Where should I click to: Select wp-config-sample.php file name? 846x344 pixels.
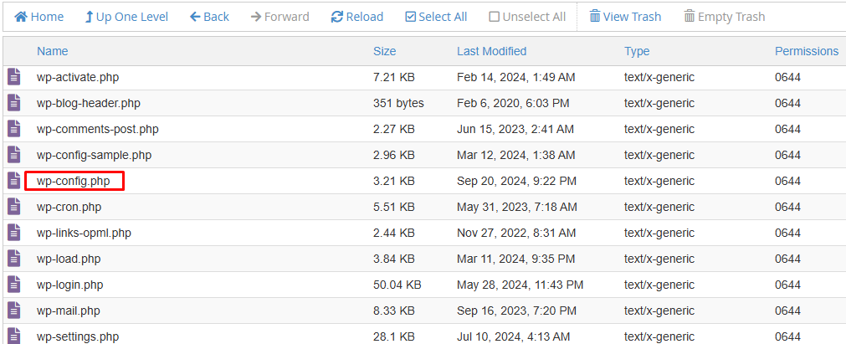[x=94, y=155]
